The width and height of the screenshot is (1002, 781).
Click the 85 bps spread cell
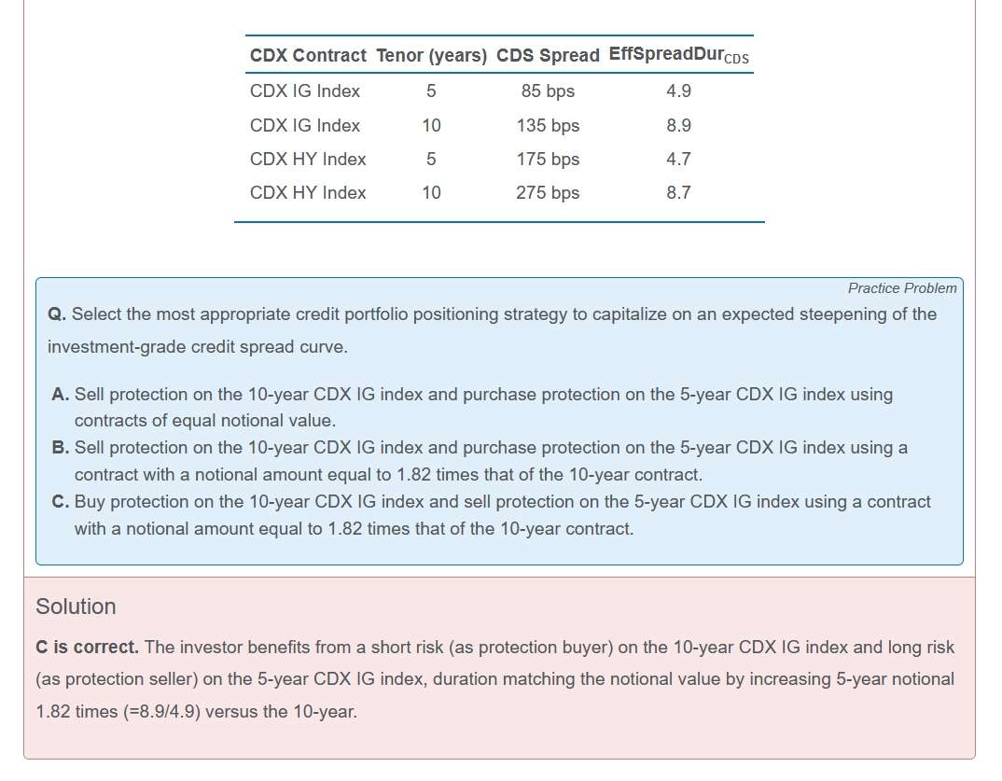point(548,91)
